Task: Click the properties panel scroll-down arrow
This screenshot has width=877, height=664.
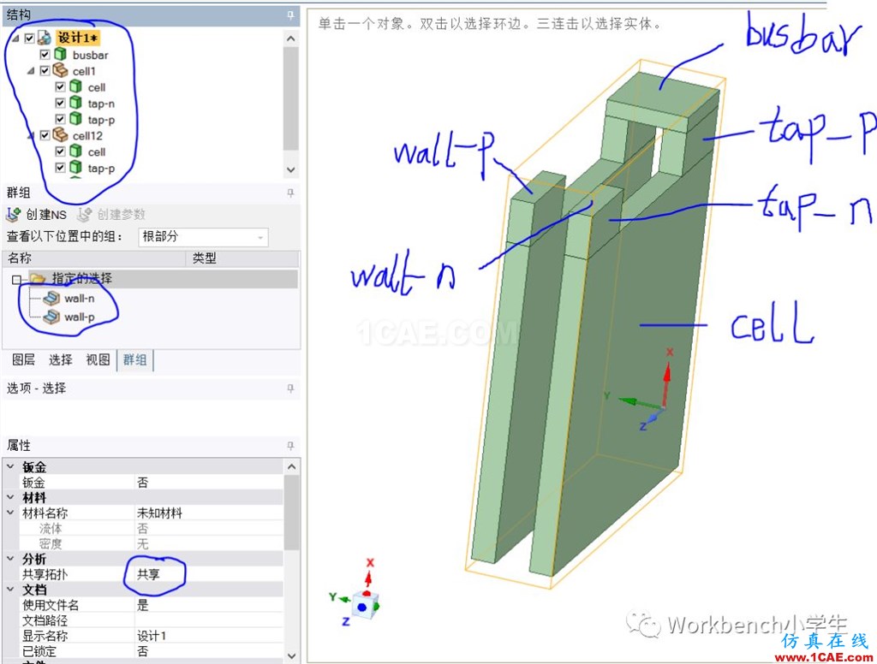Action: 291,655
